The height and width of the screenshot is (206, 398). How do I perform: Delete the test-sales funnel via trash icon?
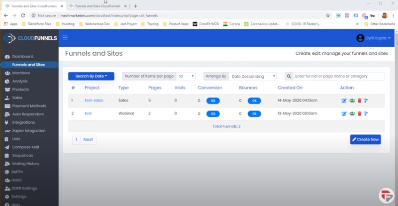click(x=359, y=101)
